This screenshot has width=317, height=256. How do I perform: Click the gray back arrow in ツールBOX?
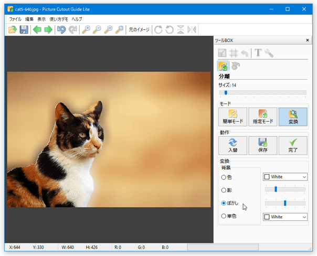coord(245,54)
